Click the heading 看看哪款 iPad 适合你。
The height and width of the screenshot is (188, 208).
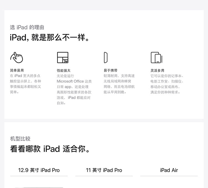[x=50, y=149]
